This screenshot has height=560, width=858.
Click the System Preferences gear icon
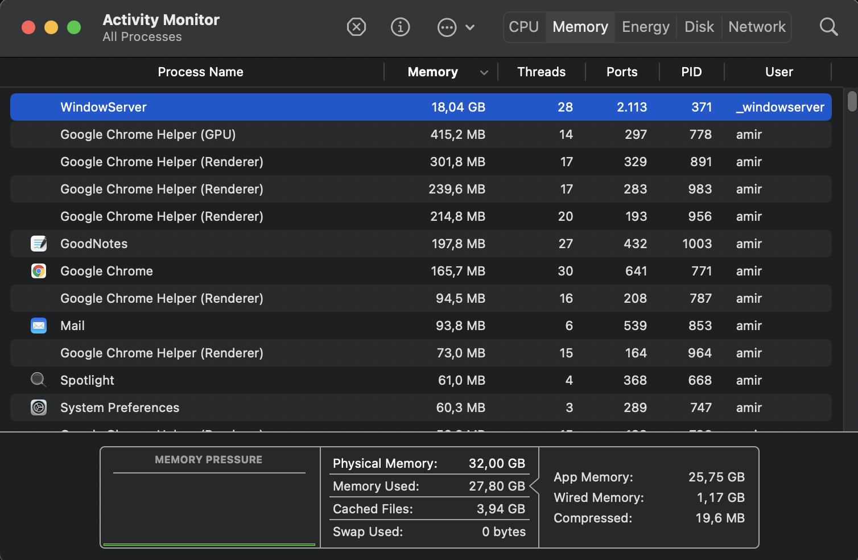pos(39,407)
